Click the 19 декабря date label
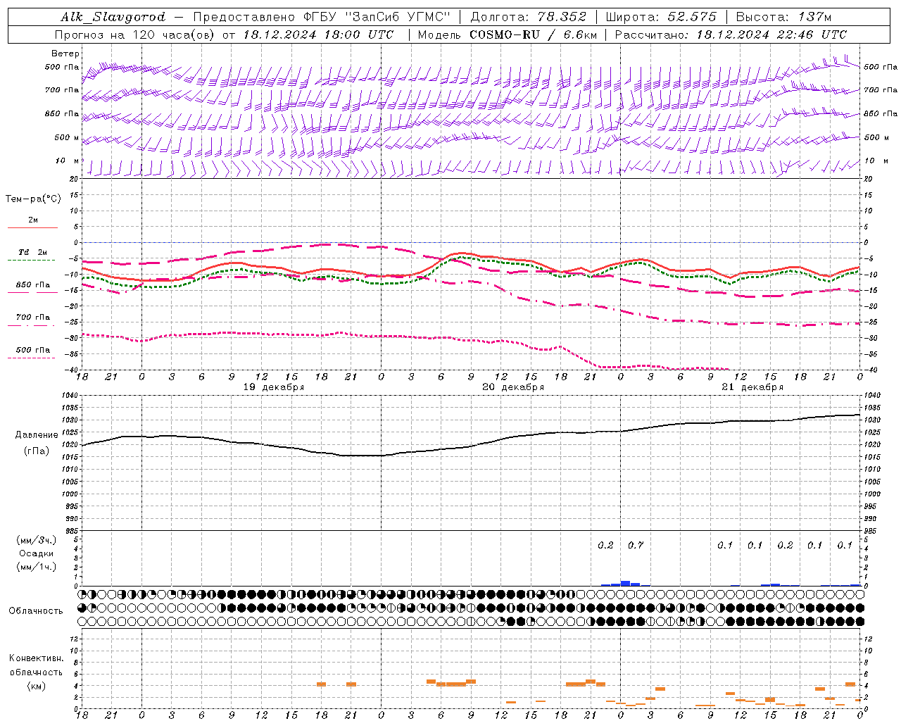This screenshot has width=901, height=721. (x=274, y=387)
